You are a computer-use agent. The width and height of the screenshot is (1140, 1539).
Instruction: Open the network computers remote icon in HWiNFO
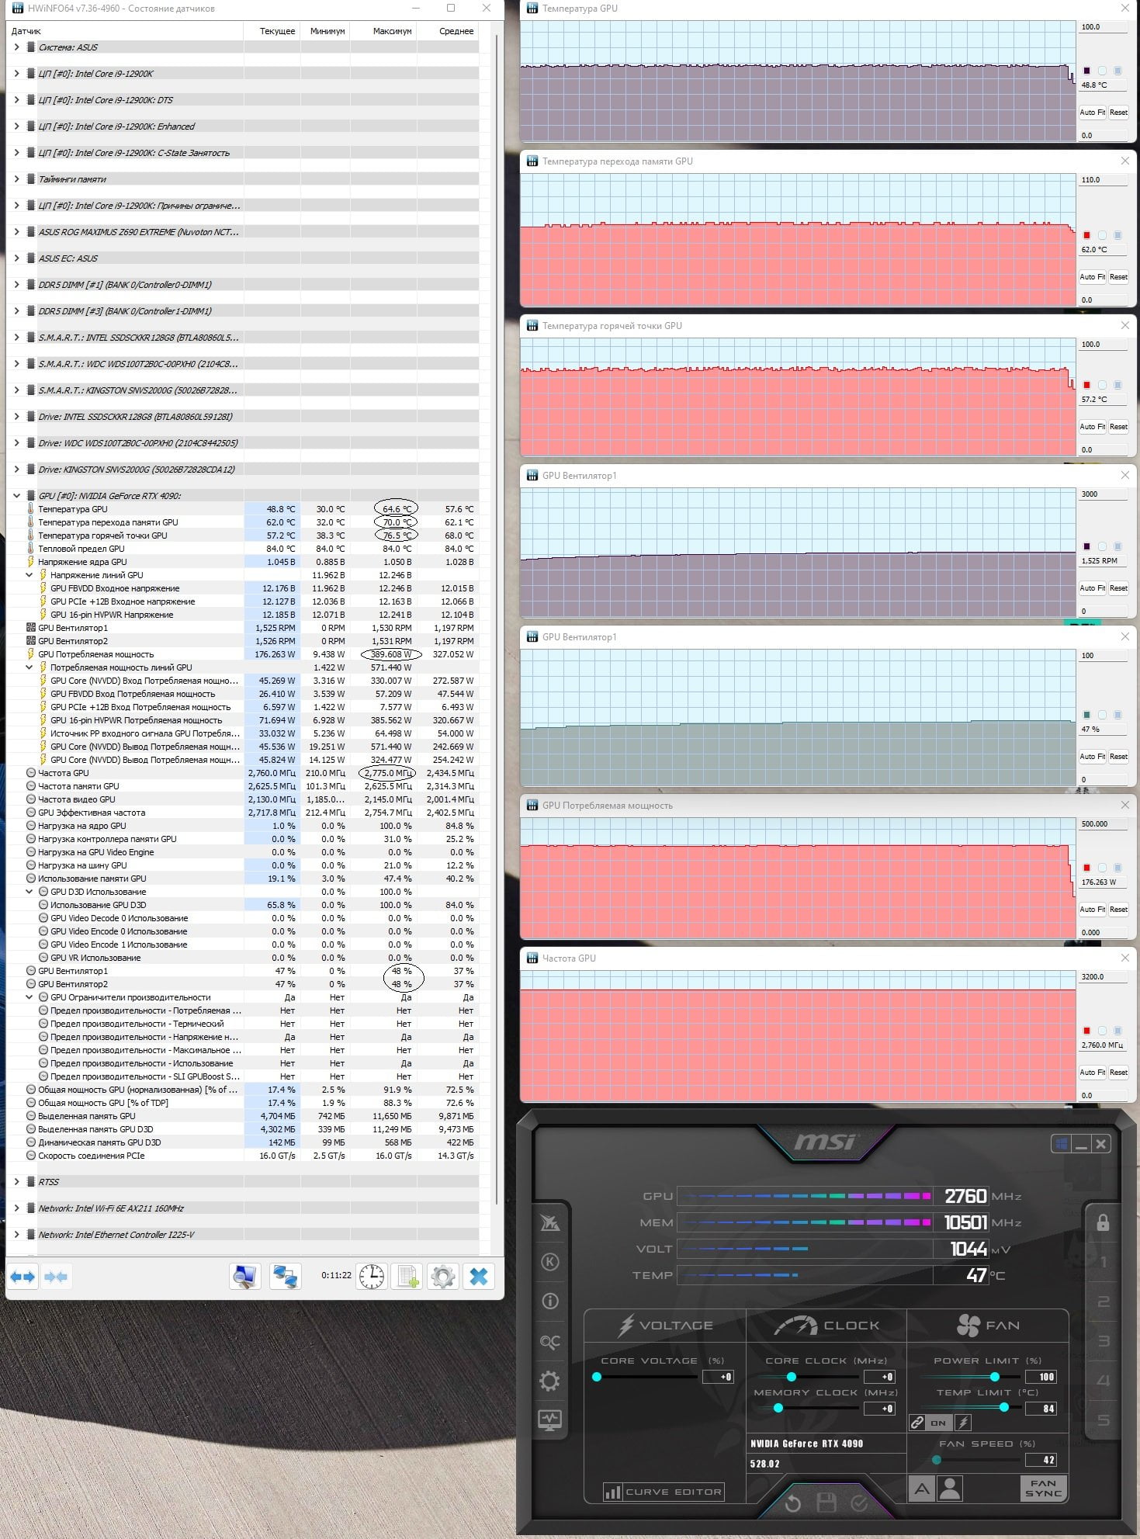(x=285, y=1277)
